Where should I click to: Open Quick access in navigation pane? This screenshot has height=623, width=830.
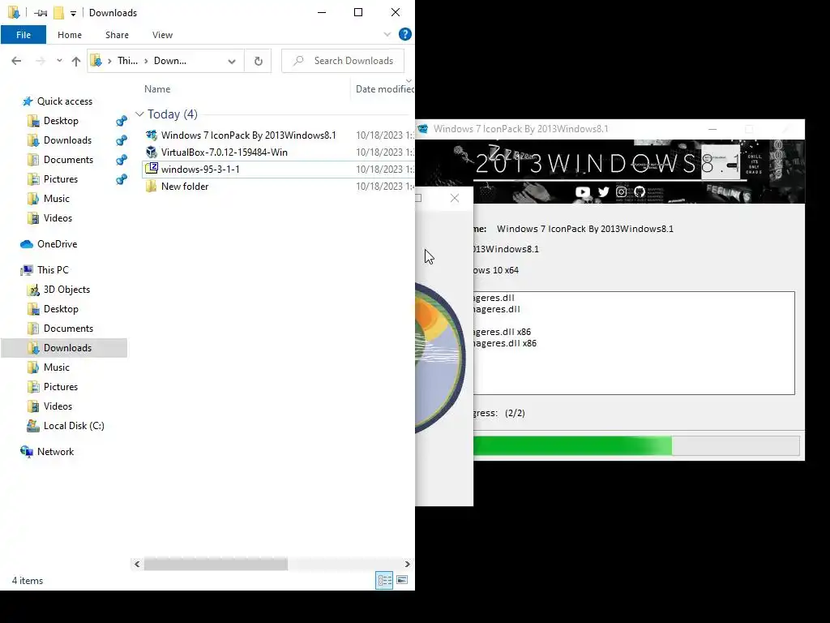point(65,101)
